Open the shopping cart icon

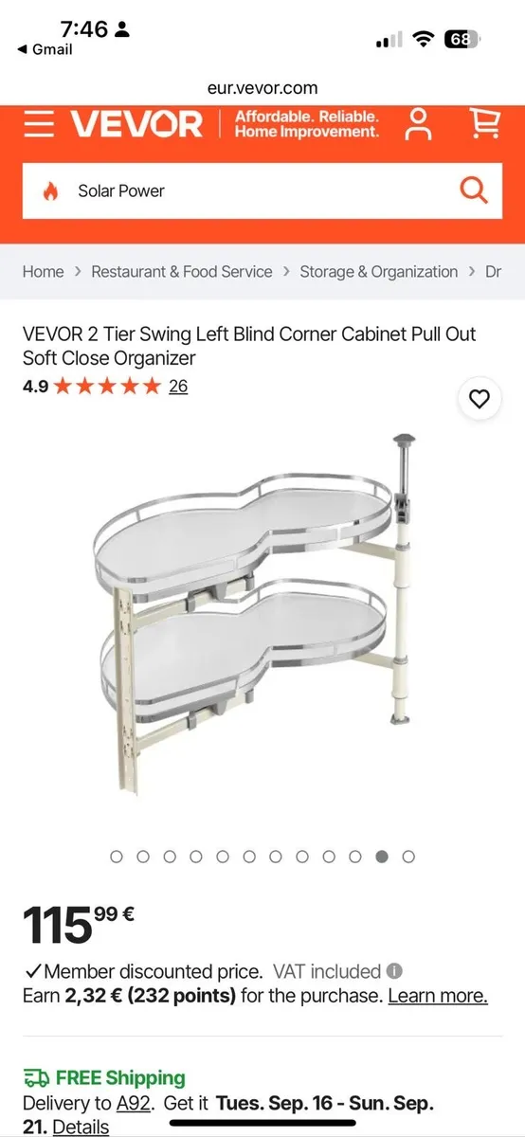tap(484, 123)
